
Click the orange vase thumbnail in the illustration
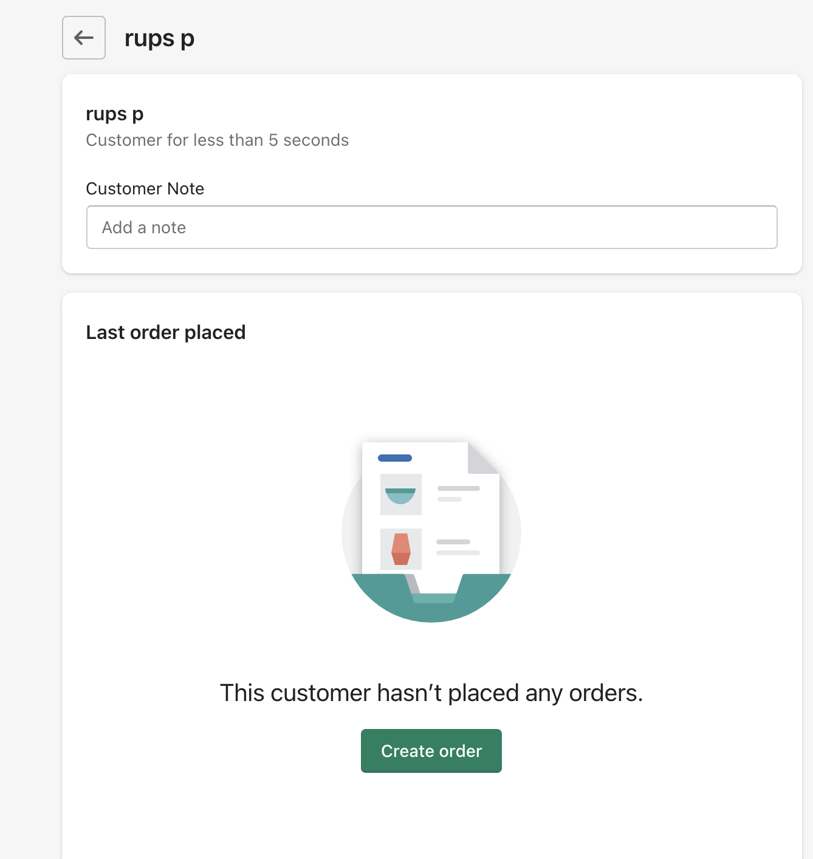click(x=400, y=549)
